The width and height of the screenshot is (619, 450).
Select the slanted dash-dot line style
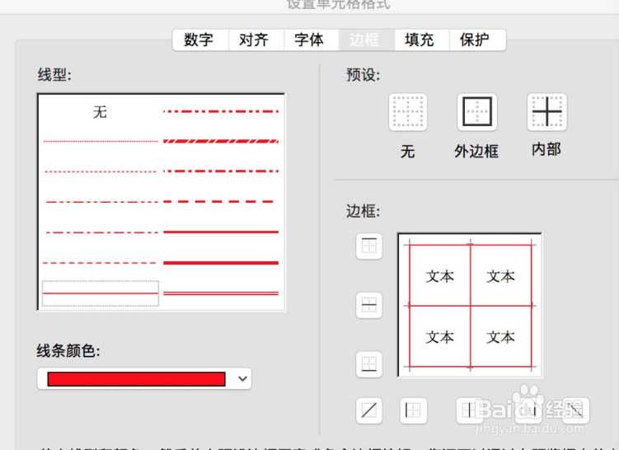coord(221,141)
